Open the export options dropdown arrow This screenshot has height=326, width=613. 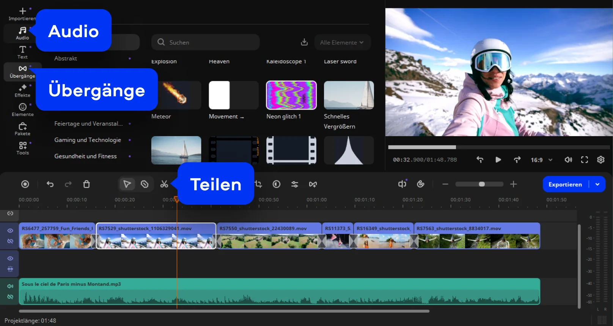597,184
